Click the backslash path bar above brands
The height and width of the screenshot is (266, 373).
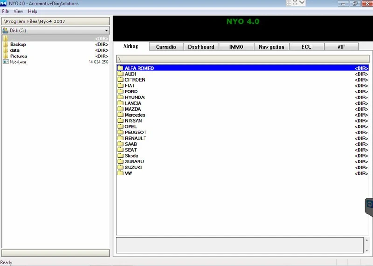(x=242, y=59)
